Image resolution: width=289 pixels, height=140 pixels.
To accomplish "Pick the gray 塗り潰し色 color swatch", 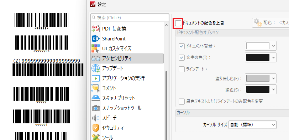I will pos(258,79).
